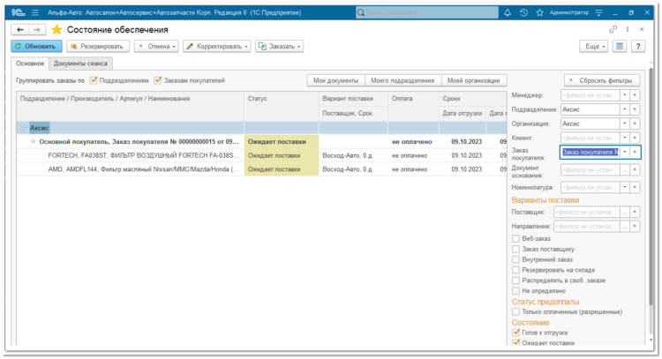Click Сбросить фильтры button
This screenshot has height=359, width=662.
coord(602,80)
